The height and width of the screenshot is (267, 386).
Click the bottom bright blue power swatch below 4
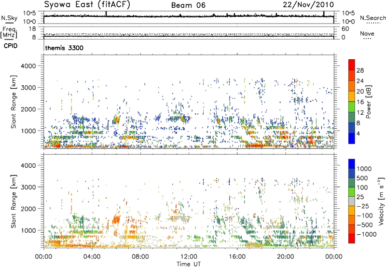tap(352, 138)
